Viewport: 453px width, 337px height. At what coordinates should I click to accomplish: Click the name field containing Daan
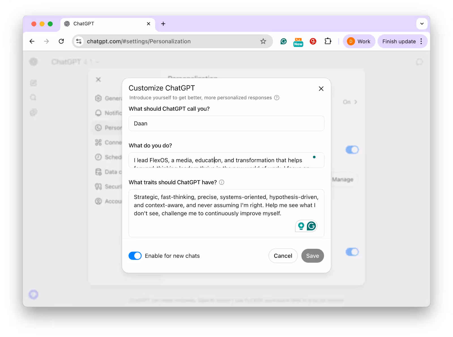point(226,123)
